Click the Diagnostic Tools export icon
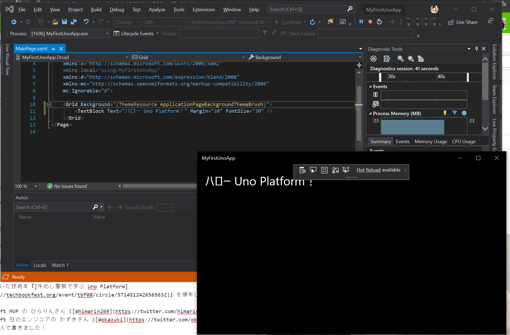The width and height of the screenshot is (510, 335). tap(387, 59)
